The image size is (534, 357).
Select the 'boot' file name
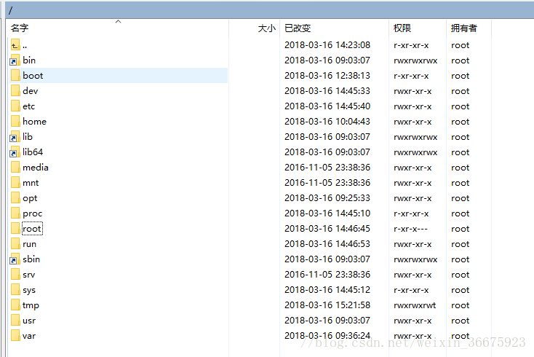[33, 76]
